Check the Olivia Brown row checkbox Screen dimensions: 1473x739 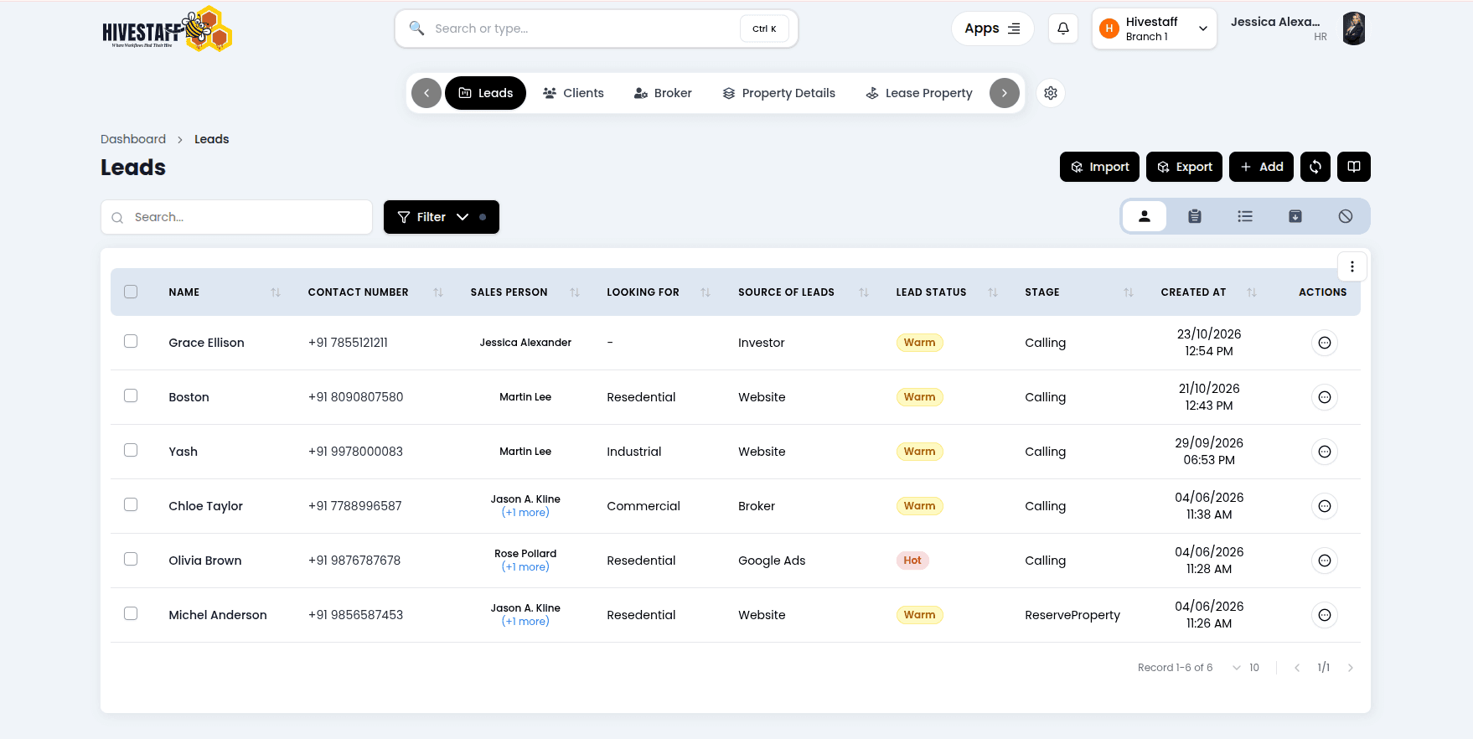point(131,559)
